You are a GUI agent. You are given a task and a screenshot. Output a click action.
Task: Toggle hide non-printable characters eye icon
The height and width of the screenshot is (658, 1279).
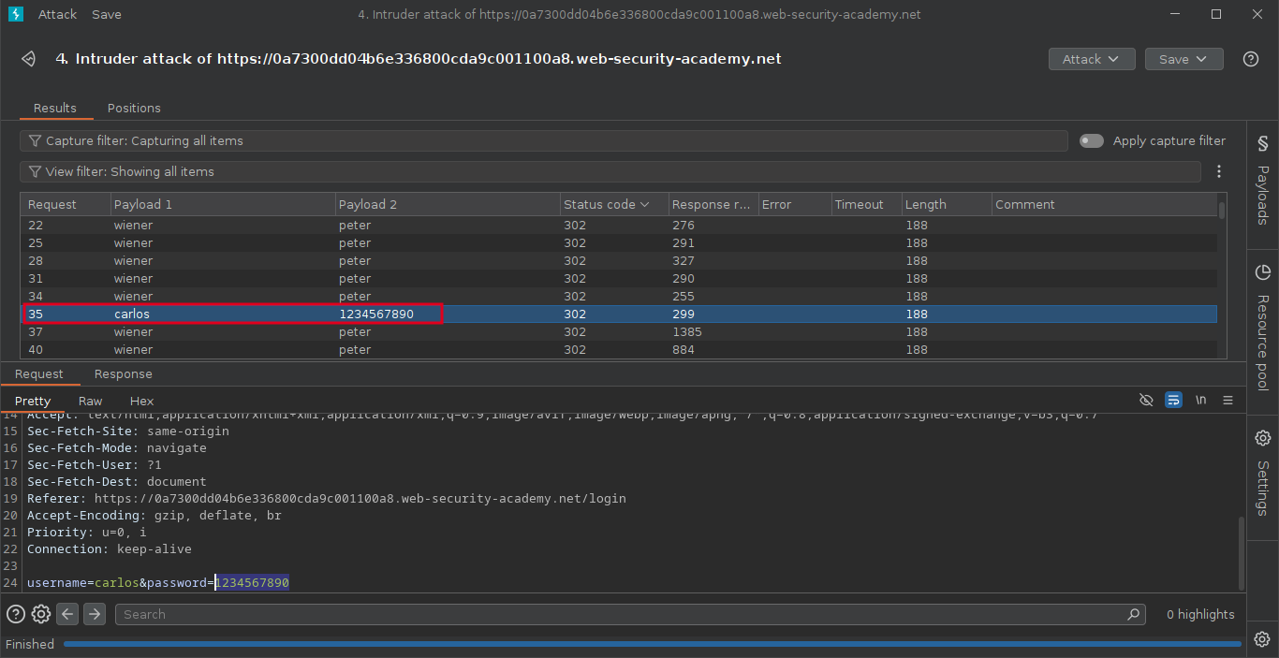coord(1146,400)
